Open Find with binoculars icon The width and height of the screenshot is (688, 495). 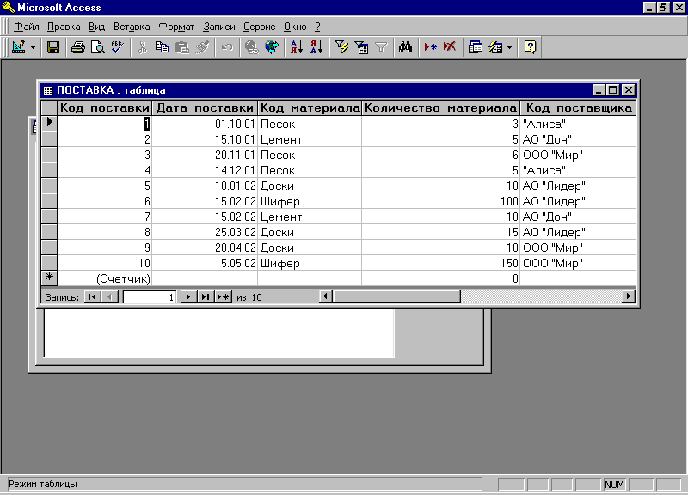click(405, 47)
